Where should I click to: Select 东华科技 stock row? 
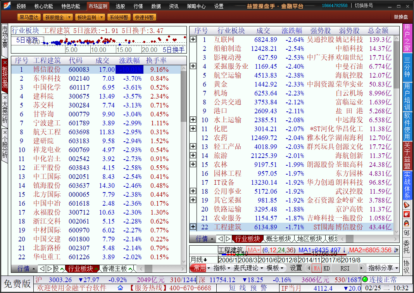pos(96,78)
